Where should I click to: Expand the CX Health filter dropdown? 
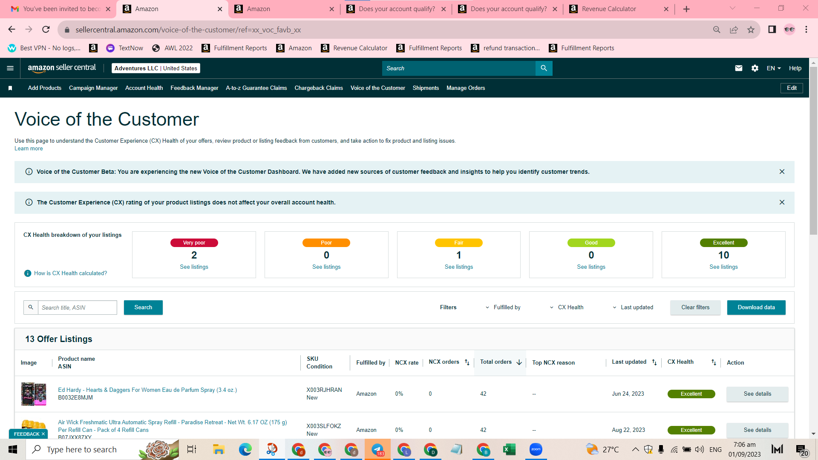pos(567,308)
